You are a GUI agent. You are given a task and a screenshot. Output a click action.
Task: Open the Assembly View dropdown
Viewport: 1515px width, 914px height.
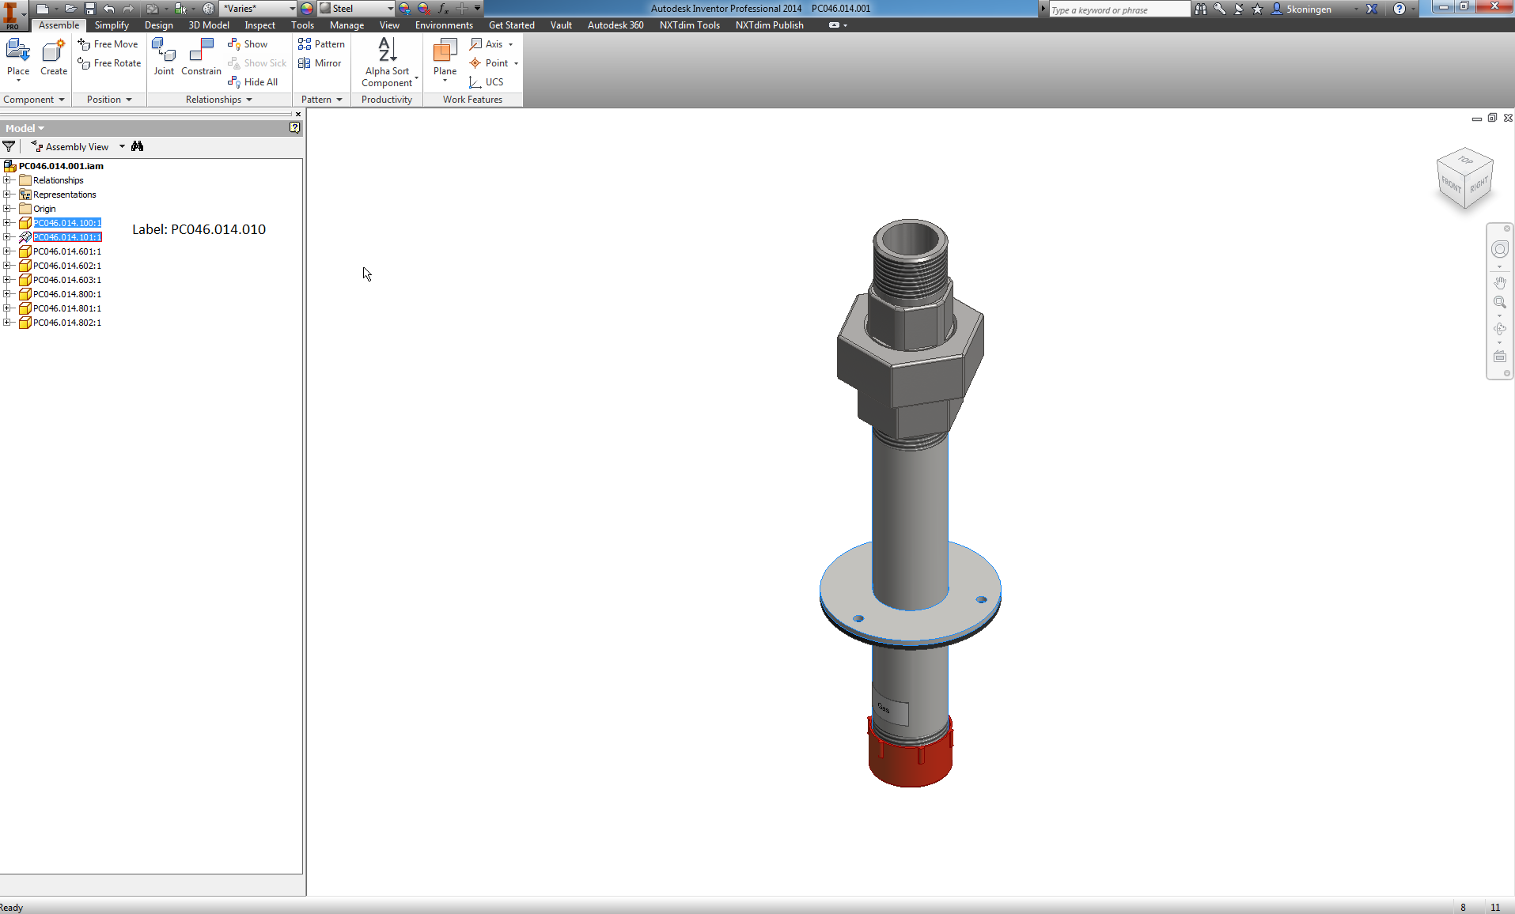tap(121, 146)
